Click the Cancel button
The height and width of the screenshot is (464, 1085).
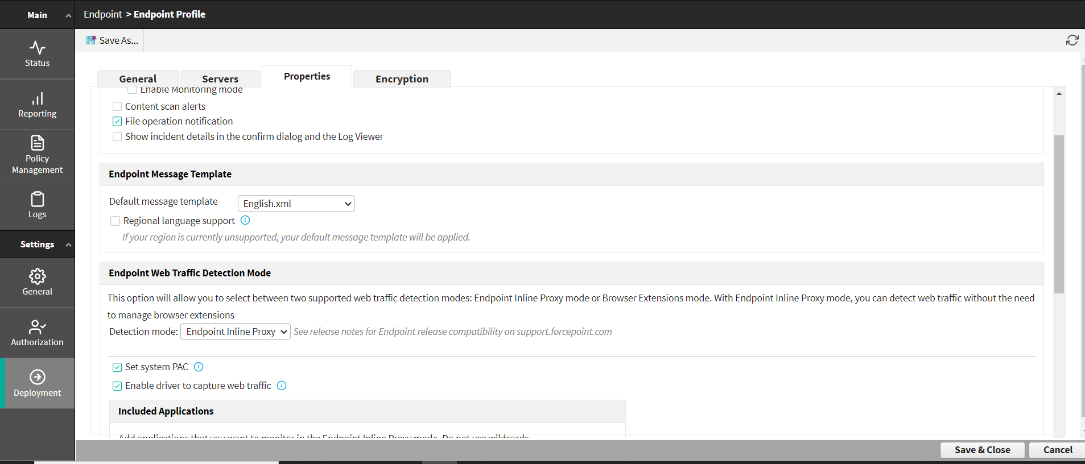(1057, 450)
